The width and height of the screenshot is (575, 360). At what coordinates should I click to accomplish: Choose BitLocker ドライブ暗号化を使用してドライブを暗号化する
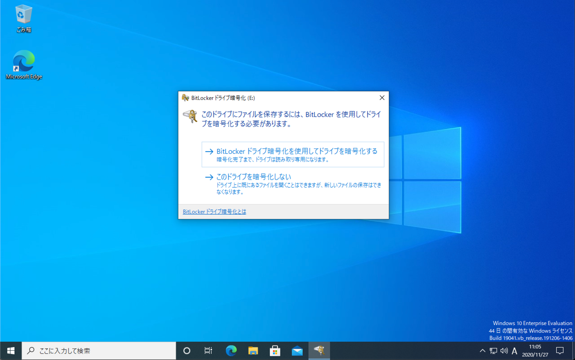coord(293,154)
